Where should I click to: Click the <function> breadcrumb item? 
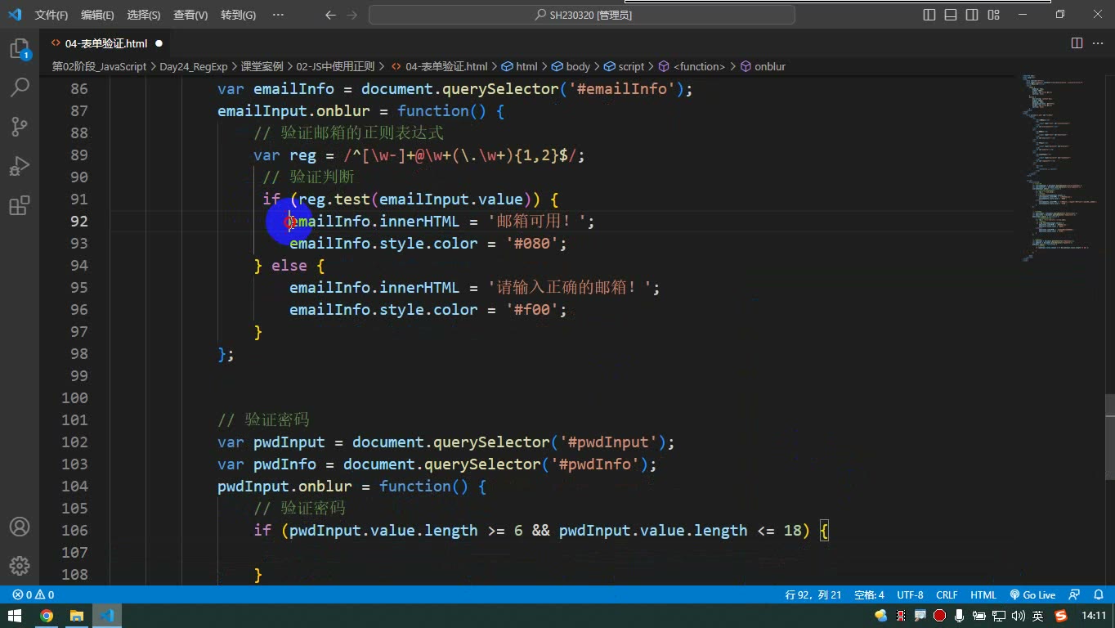[x=692, y=66]
